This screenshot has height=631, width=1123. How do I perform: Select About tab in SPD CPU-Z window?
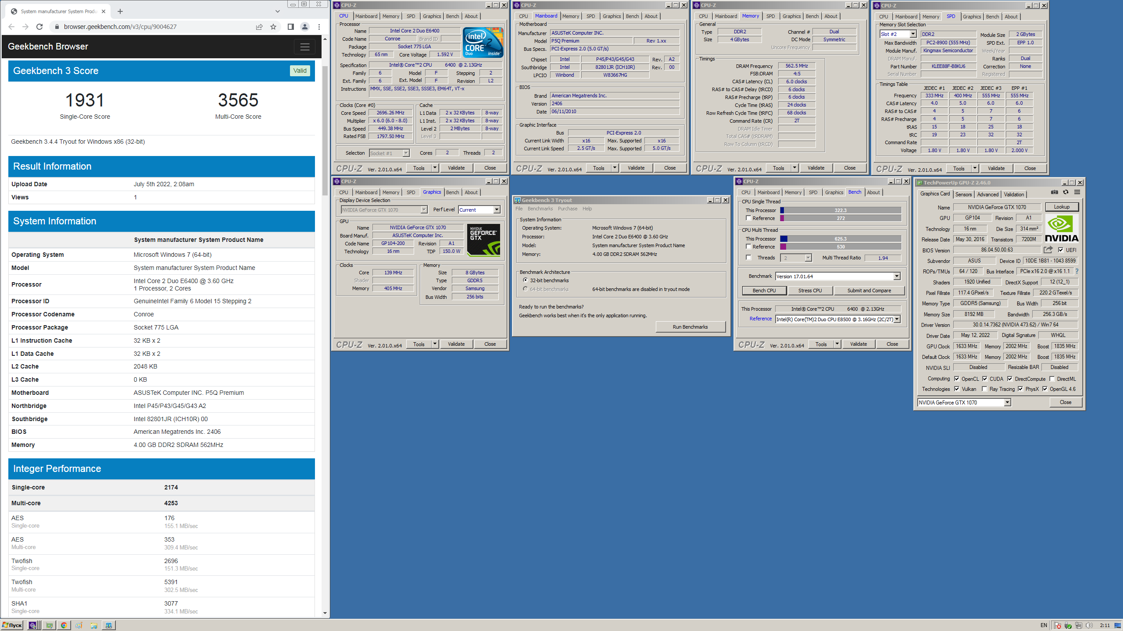click(1011, 17)
